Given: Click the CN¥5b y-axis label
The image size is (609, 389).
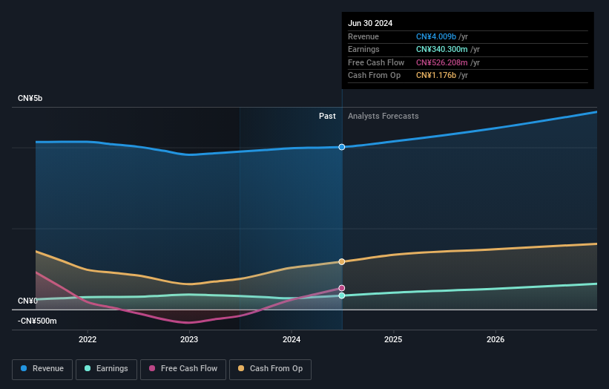Looking at the screenshot, I should pyautogui.click(x=30, y=98).
